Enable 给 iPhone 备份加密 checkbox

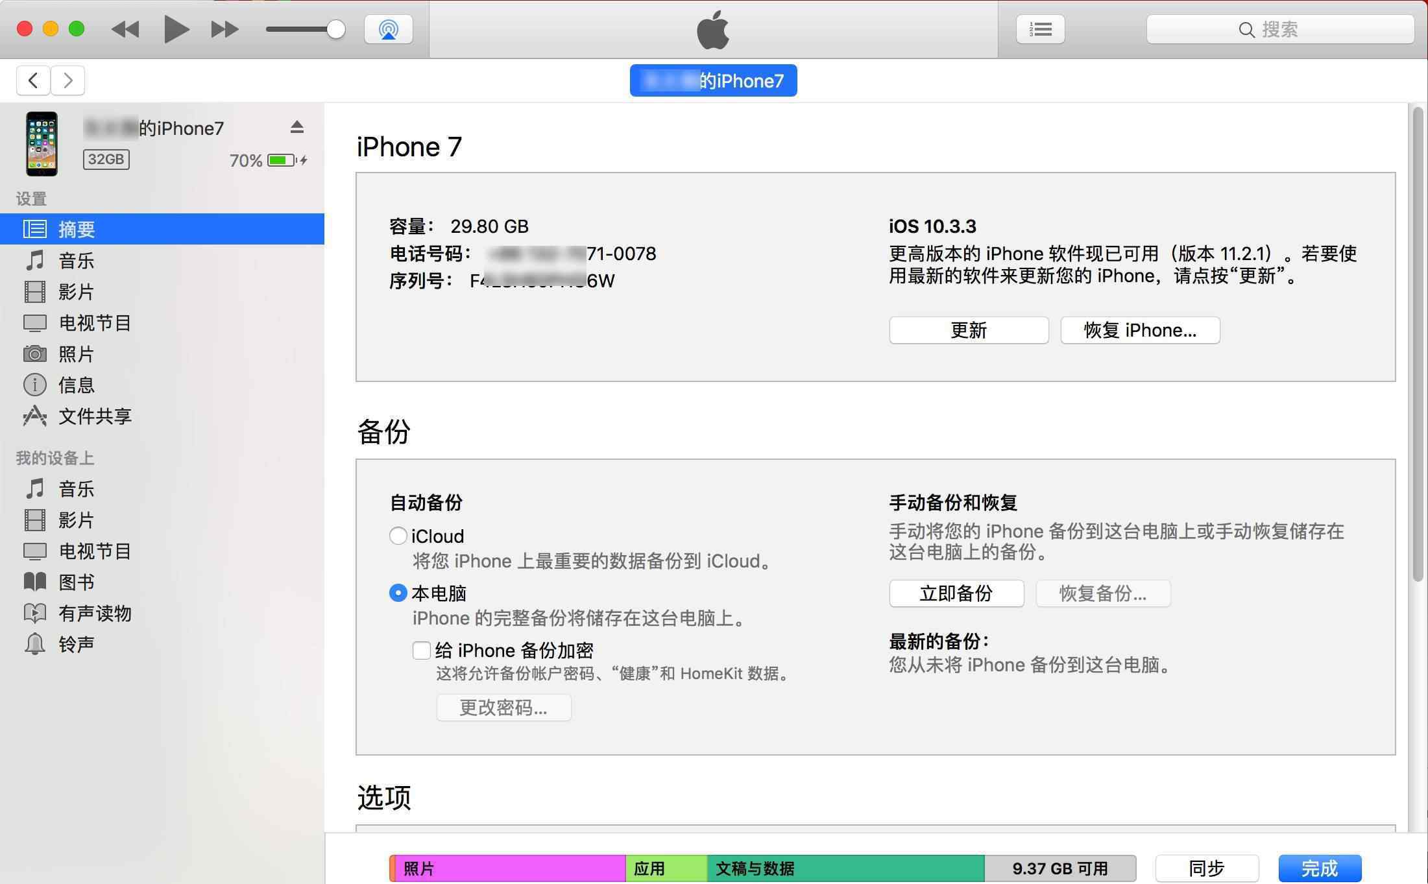click(x=422, y=650)
